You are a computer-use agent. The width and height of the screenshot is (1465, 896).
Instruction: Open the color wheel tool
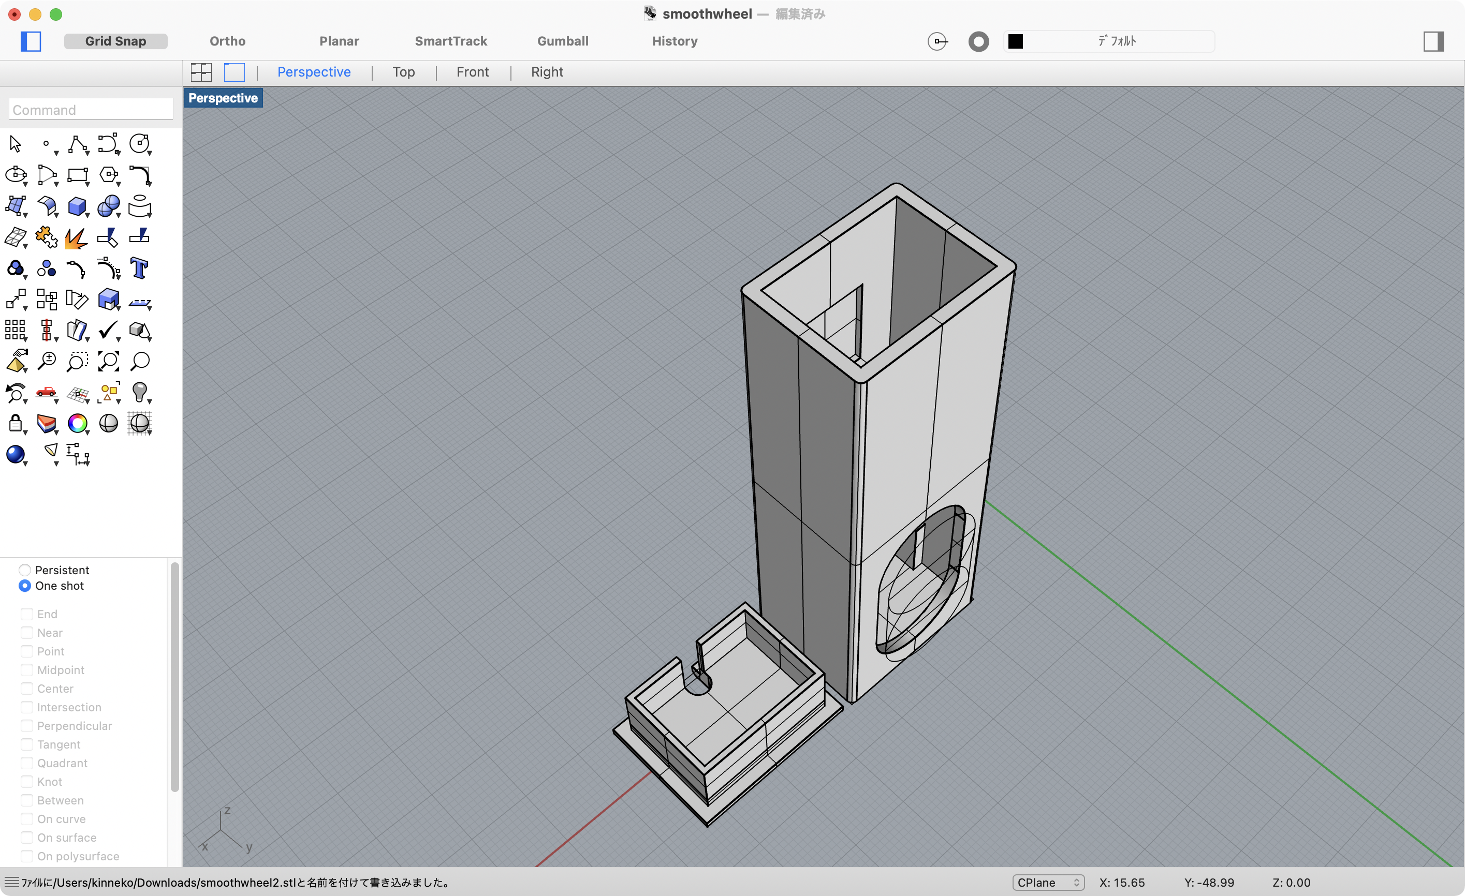pyautogui.click(x=78, y=424)
